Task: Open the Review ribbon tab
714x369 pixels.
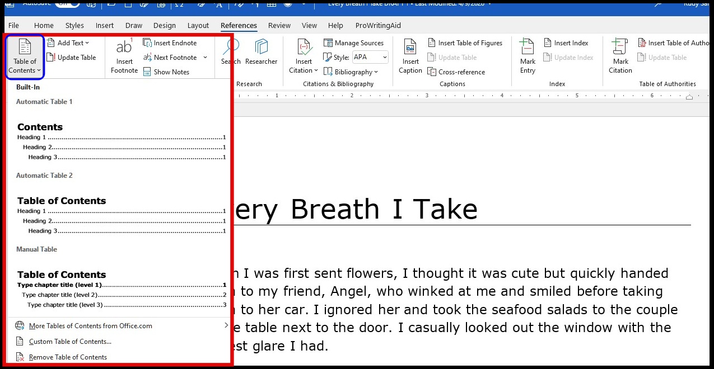Action: (x=279, y=25)
